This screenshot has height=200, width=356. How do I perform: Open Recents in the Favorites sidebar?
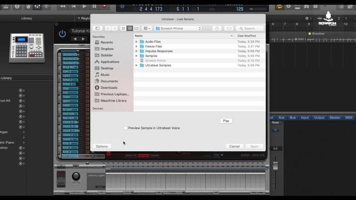click(107, 42)
